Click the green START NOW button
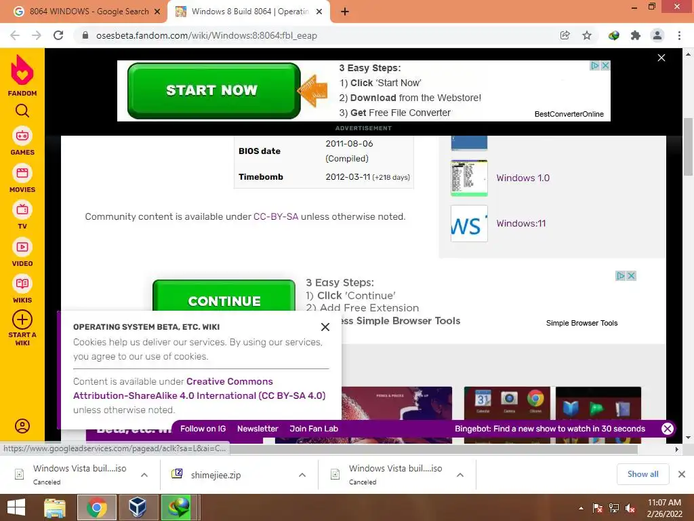694x521 pixels. click(x=213, y=90)
